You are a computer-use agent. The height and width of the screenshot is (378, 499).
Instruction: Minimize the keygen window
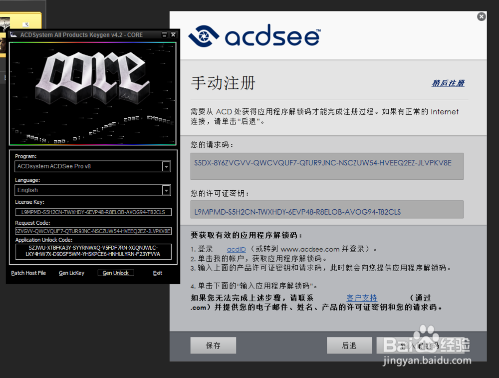click(x=164, y=34)
